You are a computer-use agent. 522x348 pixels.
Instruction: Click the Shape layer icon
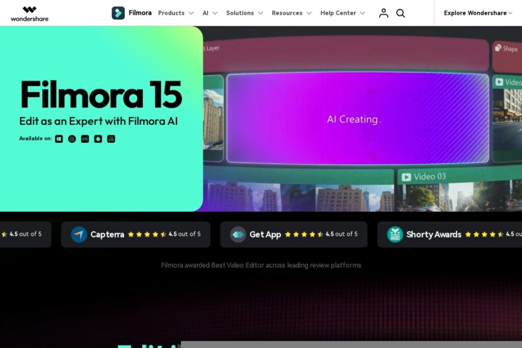(498, 48)
